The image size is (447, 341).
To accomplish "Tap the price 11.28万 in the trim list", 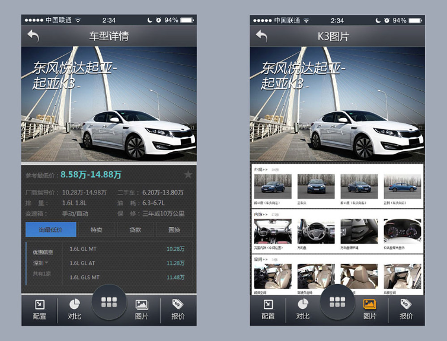I will click(x=175, y=263).
